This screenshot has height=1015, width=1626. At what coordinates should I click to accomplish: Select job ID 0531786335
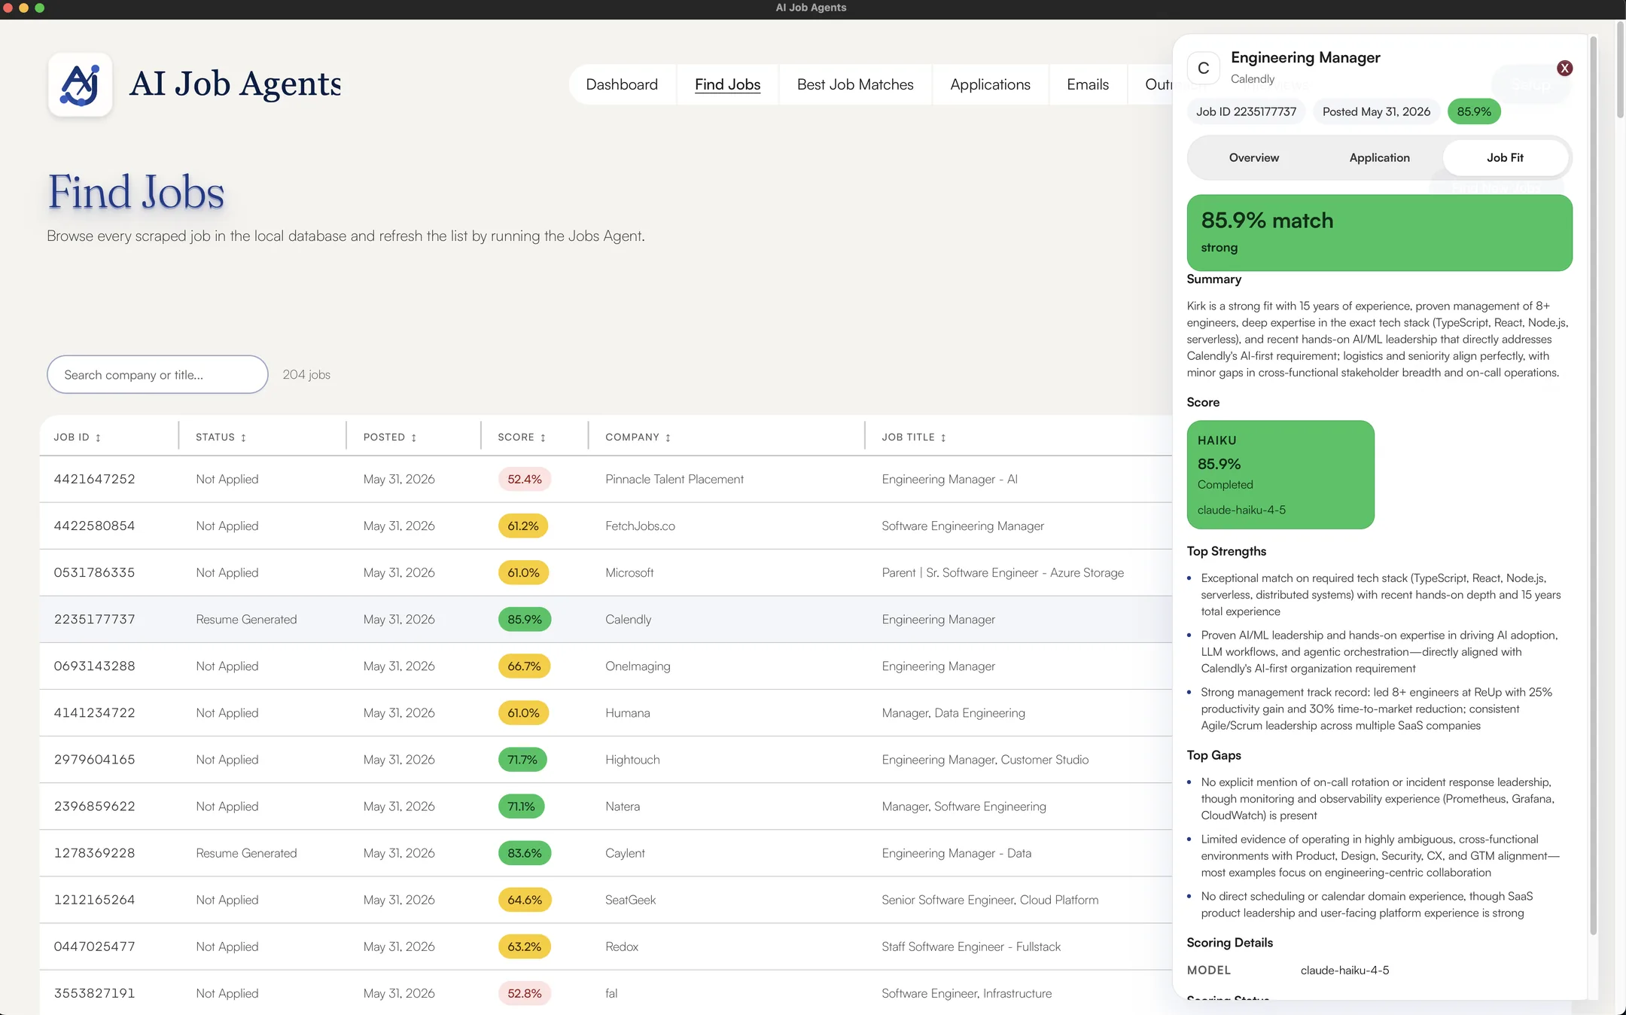point(94,572)
